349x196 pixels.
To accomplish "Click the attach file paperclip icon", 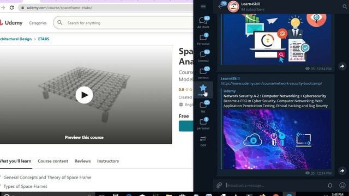I will [x=219, y=185].
